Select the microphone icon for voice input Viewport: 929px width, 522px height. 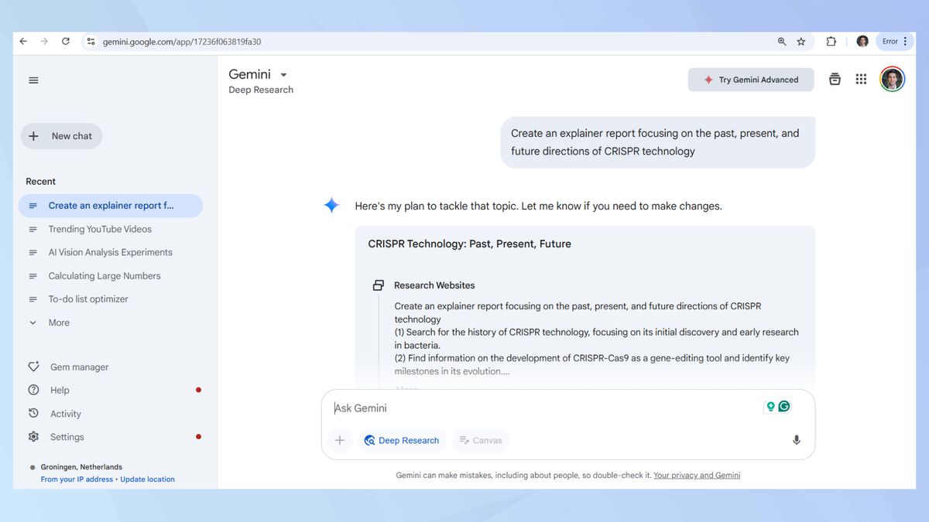[x=796, y=439]
